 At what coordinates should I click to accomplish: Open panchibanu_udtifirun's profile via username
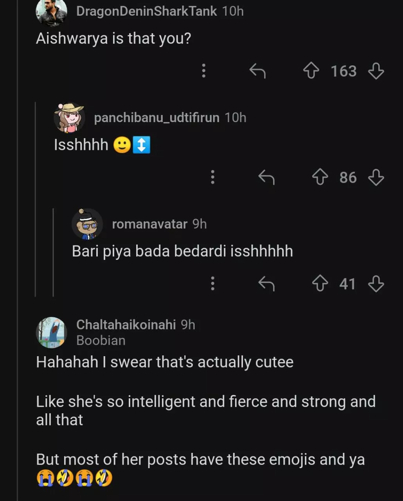click(x=157, y=117)
